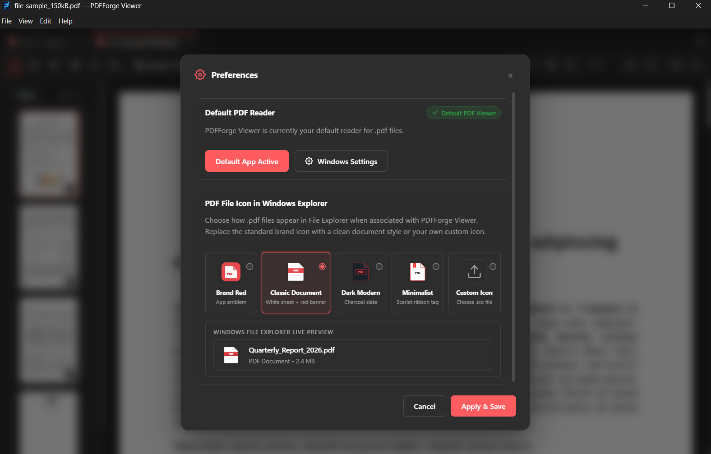Viewport: 711px width, 454px height.
Task: Select the Brand Red radio button
Action: (x=249, y=266)
